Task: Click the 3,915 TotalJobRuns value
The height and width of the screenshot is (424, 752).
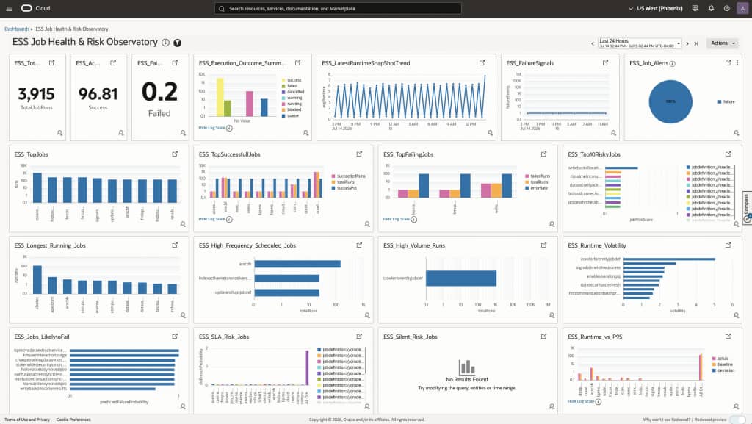Action: [37, 94]
